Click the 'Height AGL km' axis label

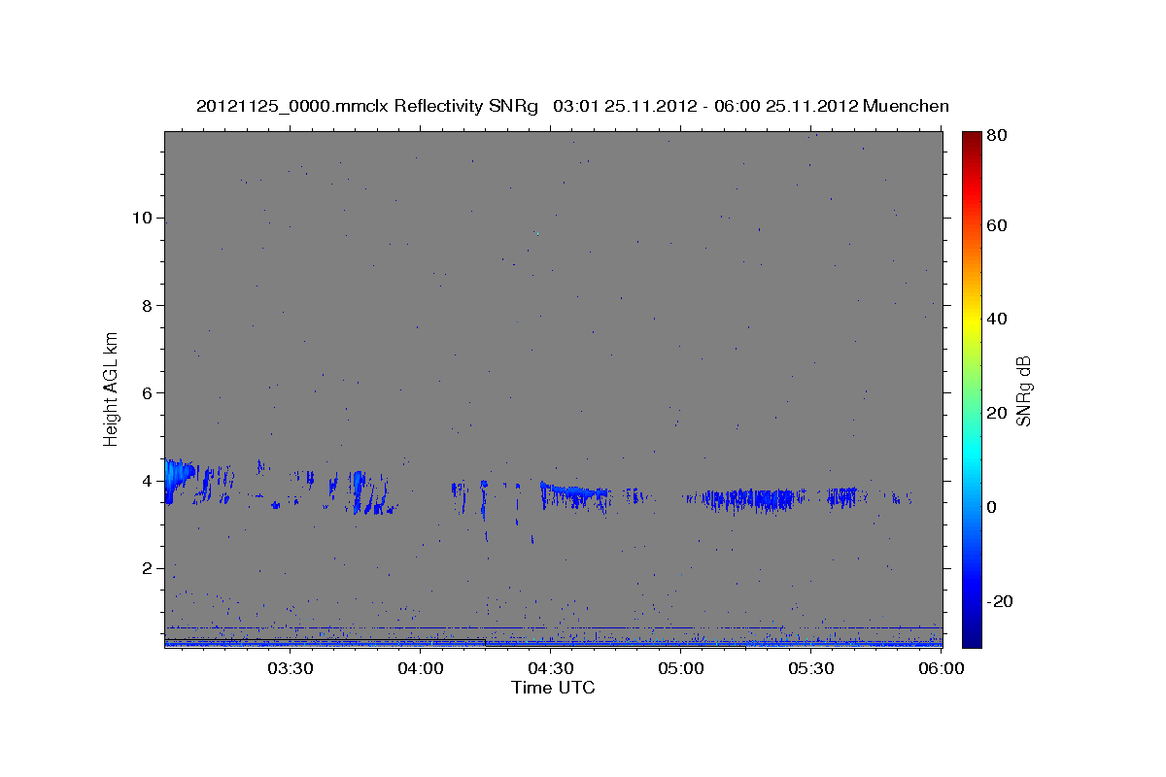point(111,388)
